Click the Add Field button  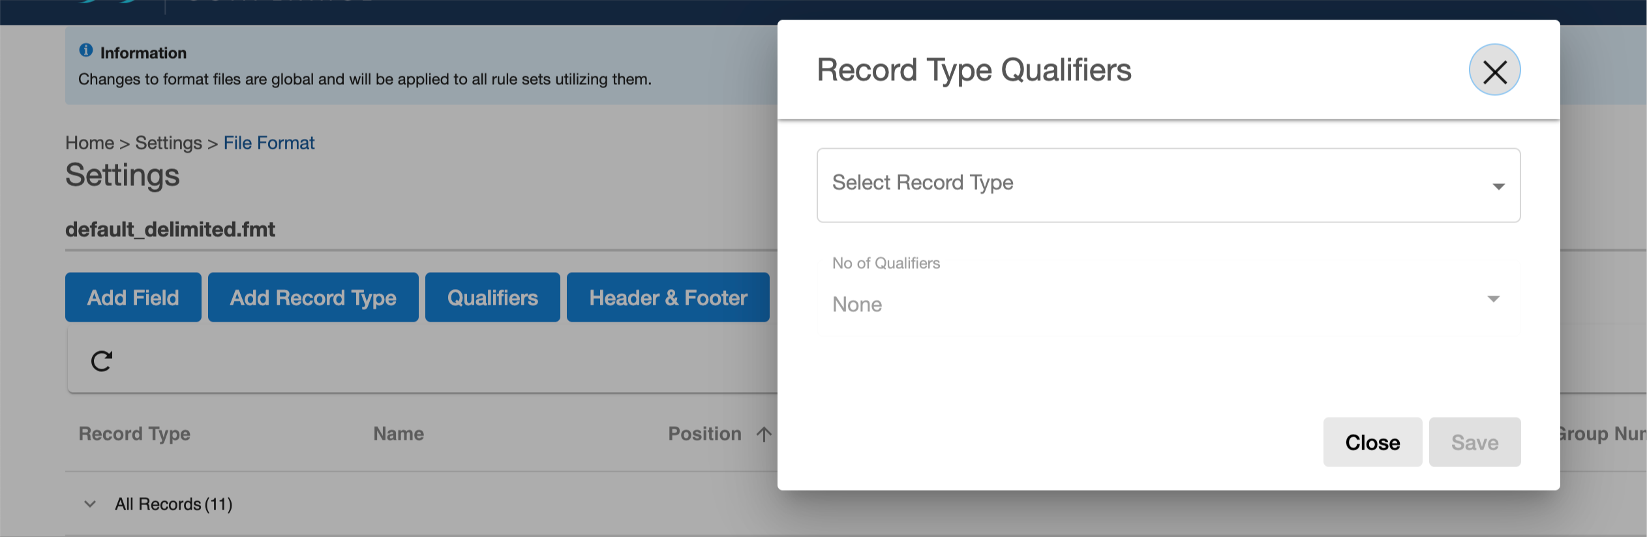tap(133, 298)
